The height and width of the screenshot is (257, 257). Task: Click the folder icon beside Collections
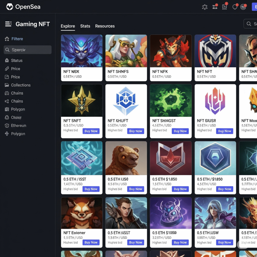[x=7, y=85]
